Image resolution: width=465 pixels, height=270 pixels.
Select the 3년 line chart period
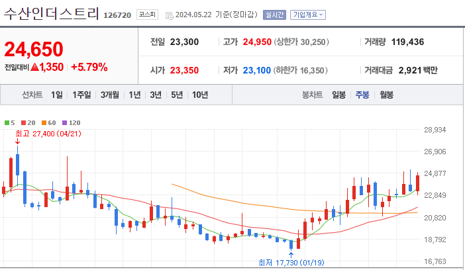click(x=156, y=95)
